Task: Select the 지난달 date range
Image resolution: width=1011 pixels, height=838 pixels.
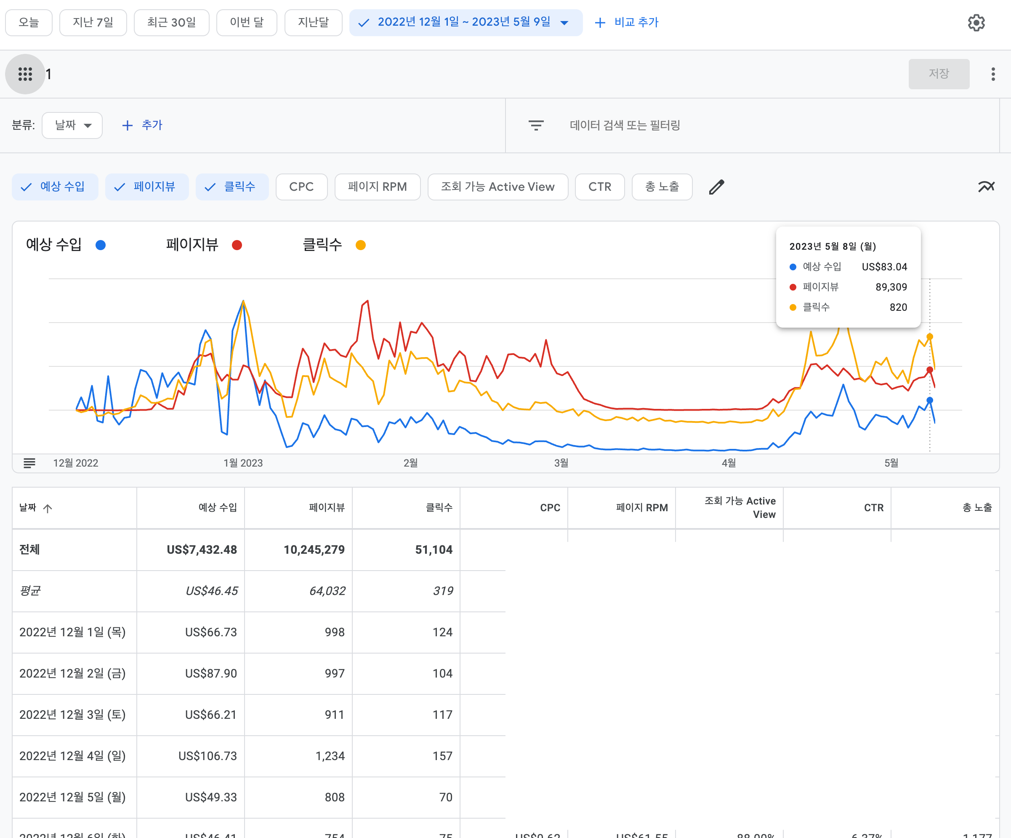Action: point(314,23)
